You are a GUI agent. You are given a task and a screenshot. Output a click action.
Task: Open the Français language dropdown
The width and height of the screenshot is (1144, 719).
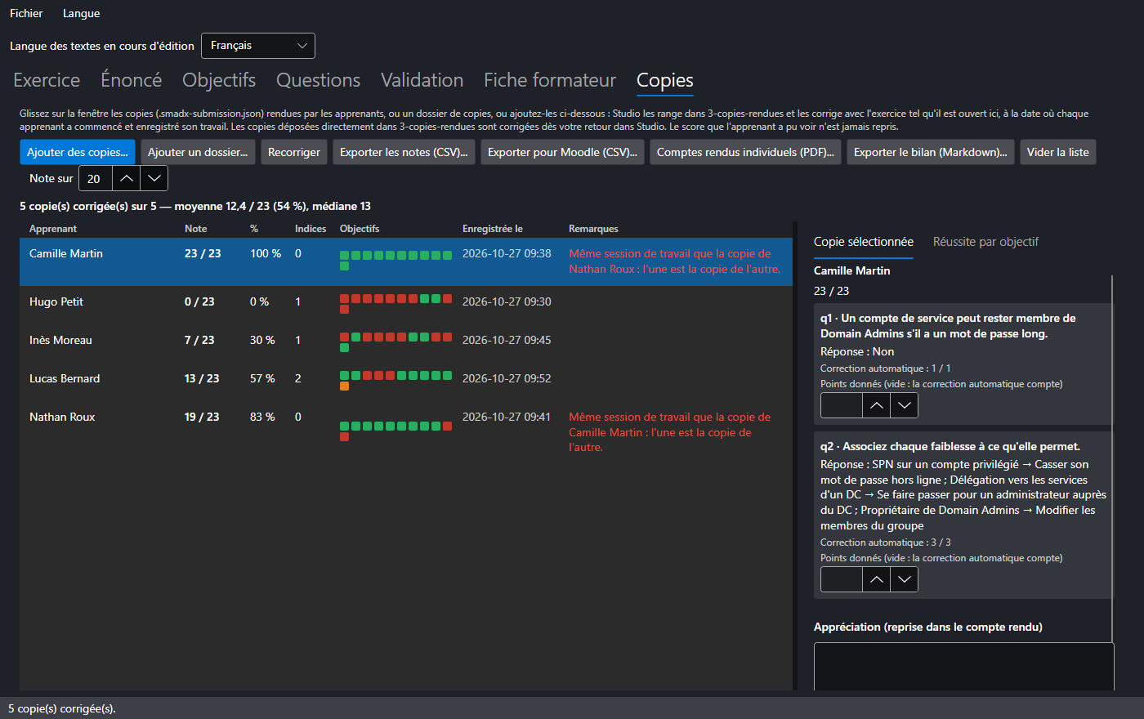coord(258,46)
